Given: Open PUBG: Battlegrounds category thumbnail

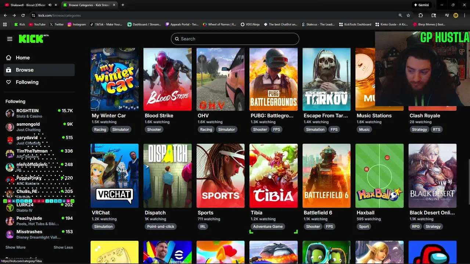Looking at the screenshot, I should point(274,79).
